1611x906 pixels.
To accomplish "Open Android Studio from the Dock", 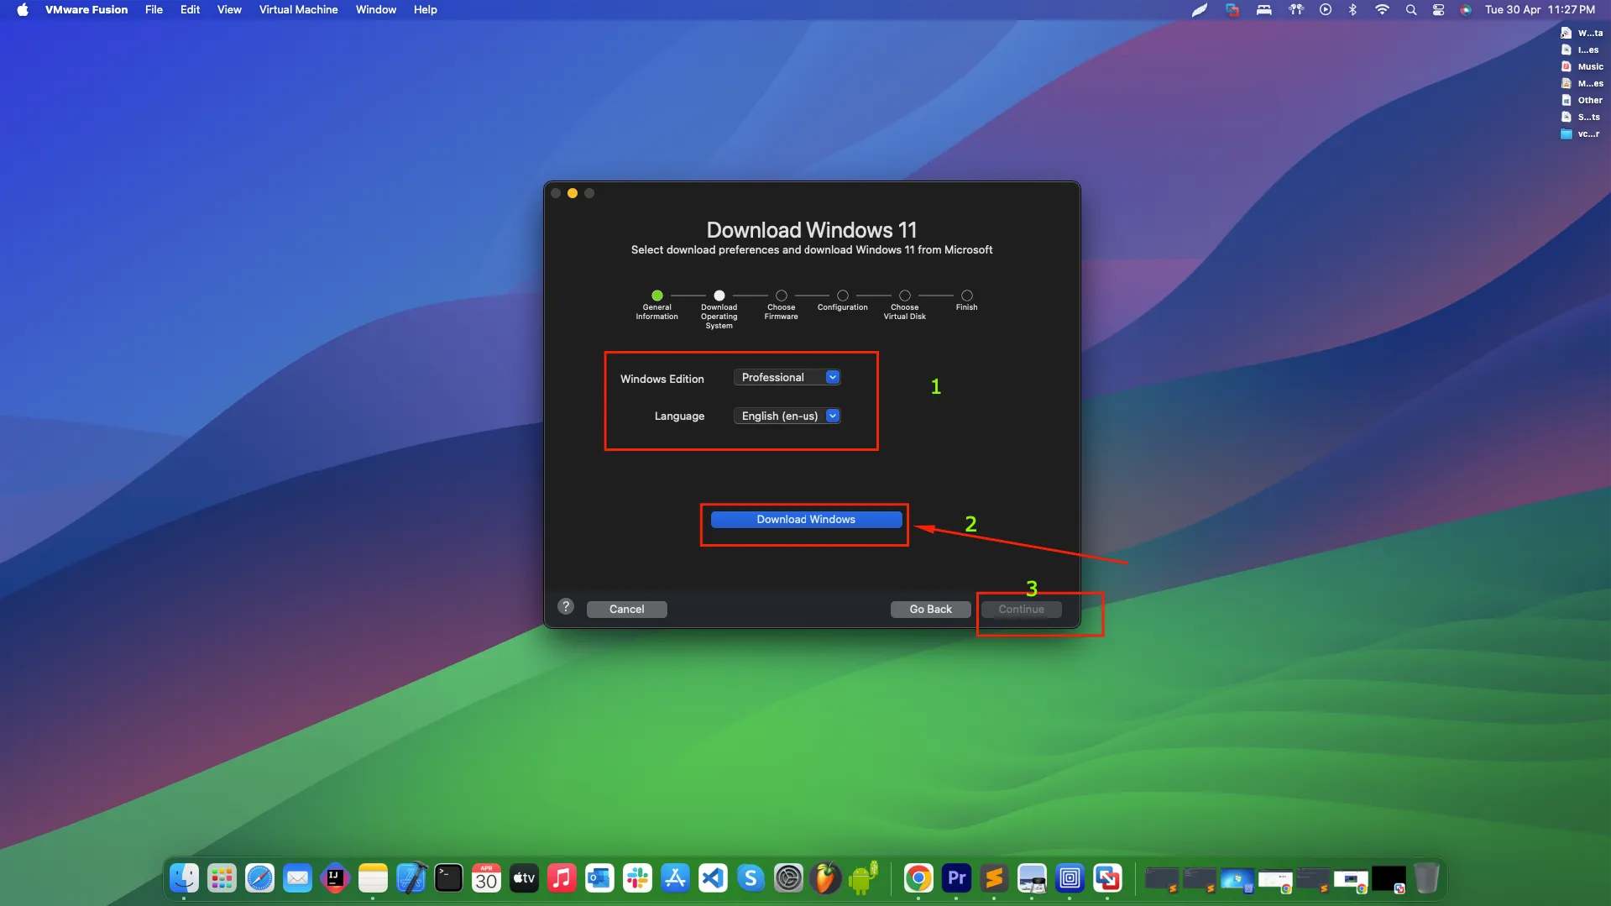I will [x=864, y=878].
